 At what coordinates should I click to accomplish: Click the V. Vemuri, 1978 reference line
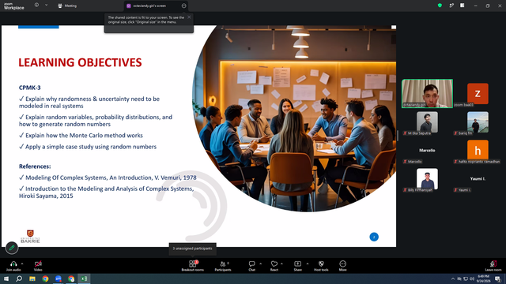click(x=108, y=177)
